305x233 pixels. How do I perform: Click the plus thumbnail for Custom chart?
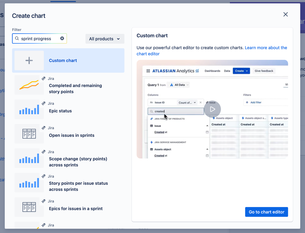click(x=29, y=60)
